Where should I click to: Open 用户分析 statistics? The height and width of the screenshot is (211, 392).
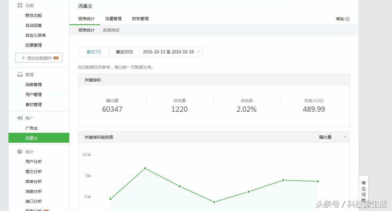[x=34, y=162]
